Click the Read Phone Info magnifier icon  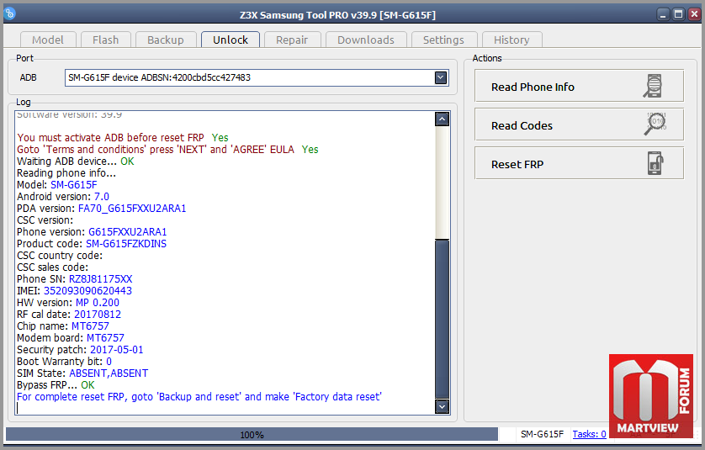pyautogui.click(x=653, y=86)
